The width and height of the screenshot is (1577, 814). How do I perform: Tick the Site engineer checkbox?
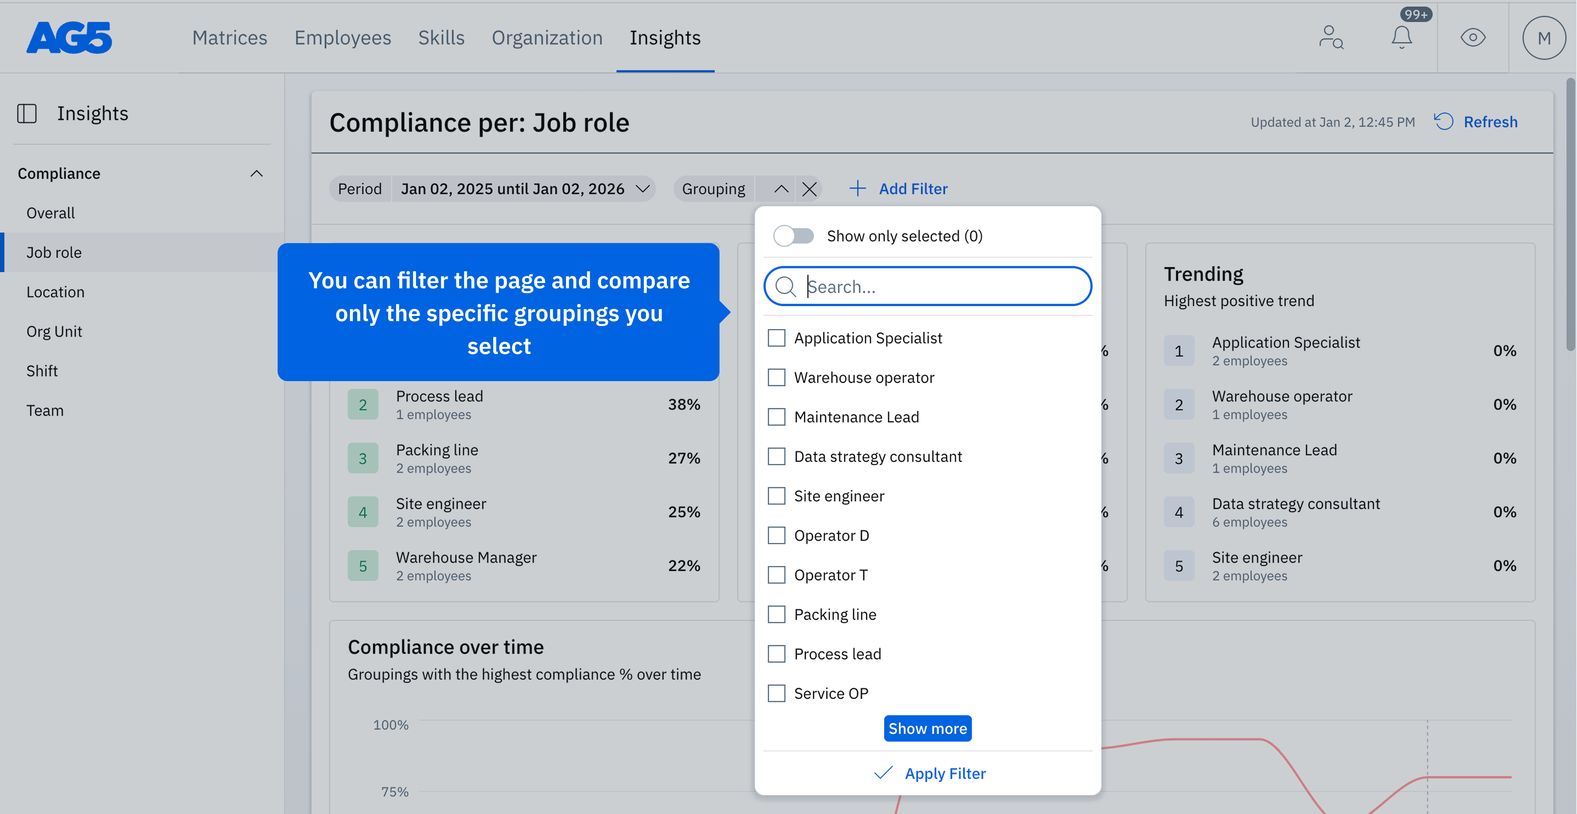776,496
